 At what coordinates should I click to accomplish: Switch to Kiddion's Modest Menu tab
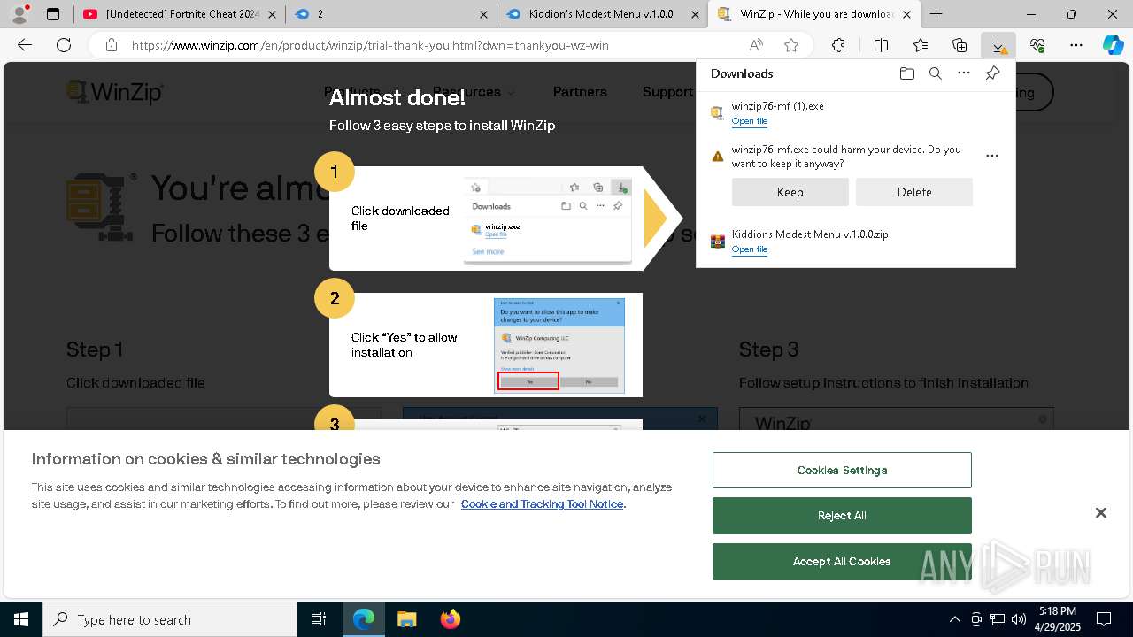point(603,14)
